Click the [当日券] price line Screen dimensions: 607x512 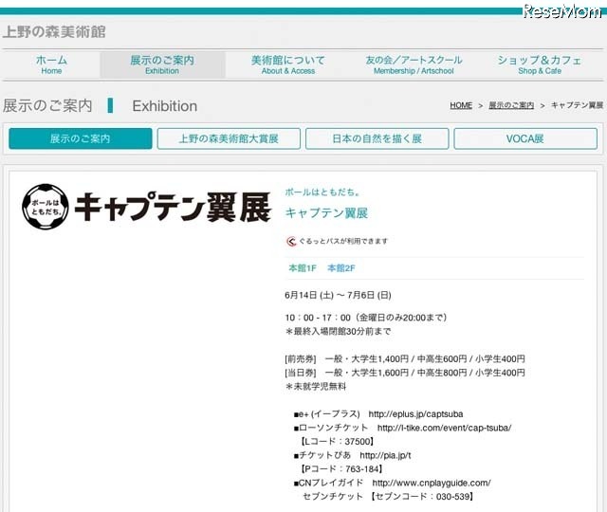pyautogui.click(x=405, y=373)
